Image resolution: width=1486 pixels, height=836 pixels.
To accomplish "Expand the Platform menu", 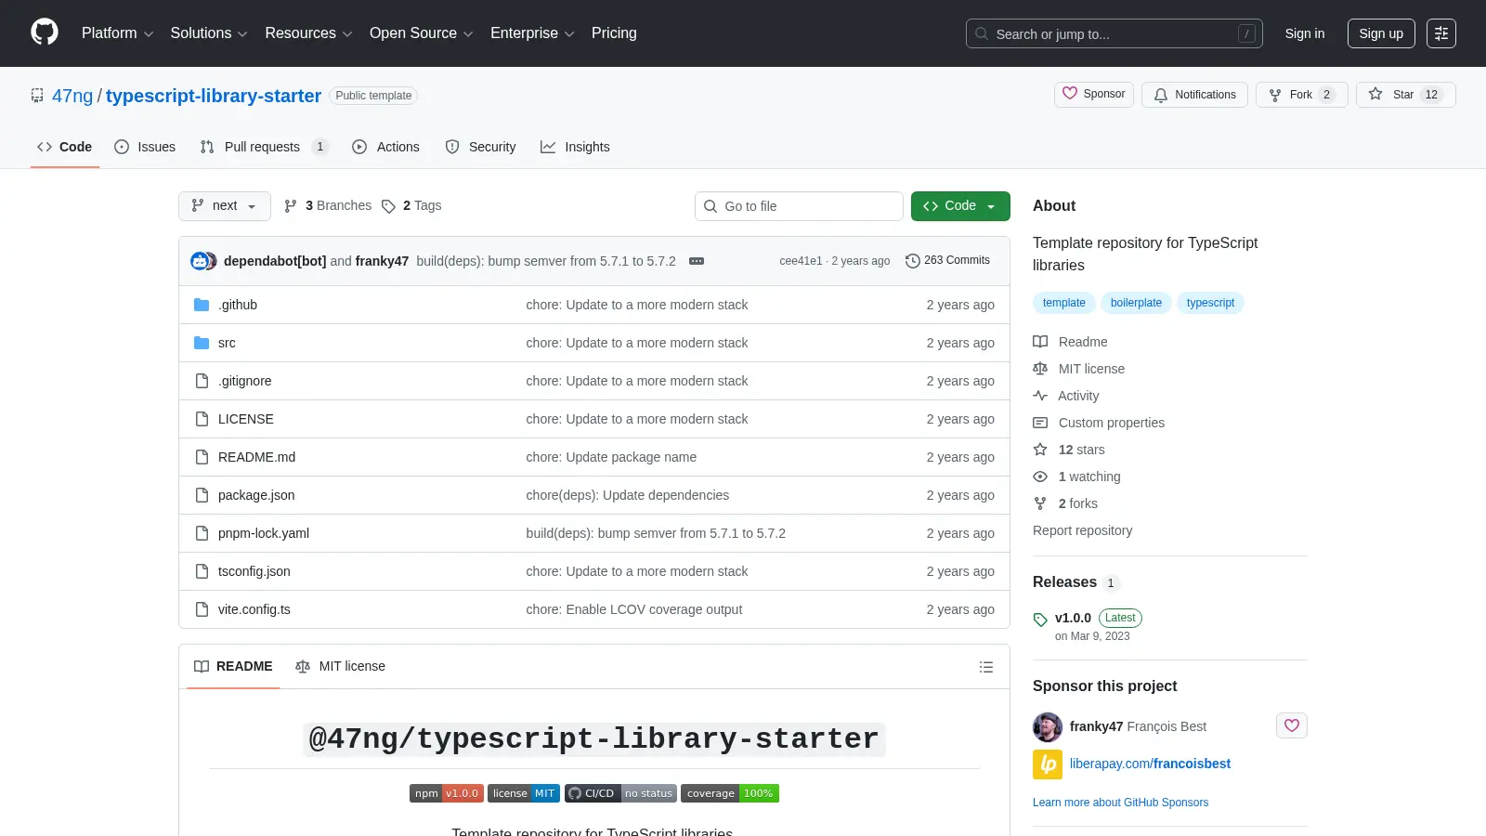I will click(117, 33).
